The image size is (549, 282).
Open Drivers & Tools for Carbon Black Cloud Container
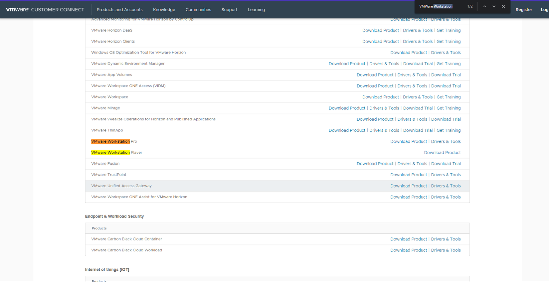(446, 239)
